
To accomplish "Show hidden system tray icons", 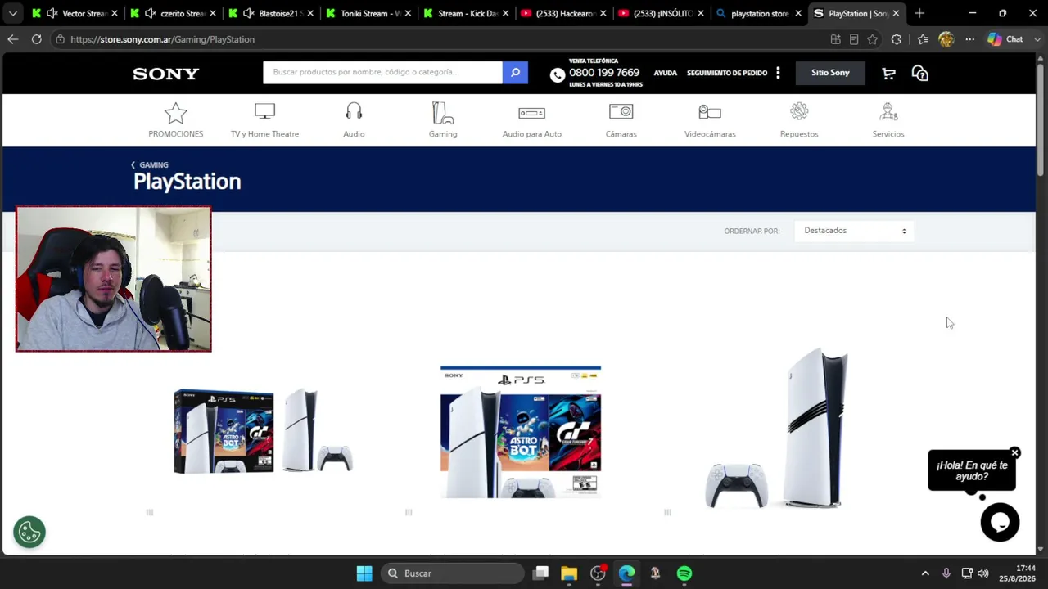I will pyautogui.click(x=925, y=573).
